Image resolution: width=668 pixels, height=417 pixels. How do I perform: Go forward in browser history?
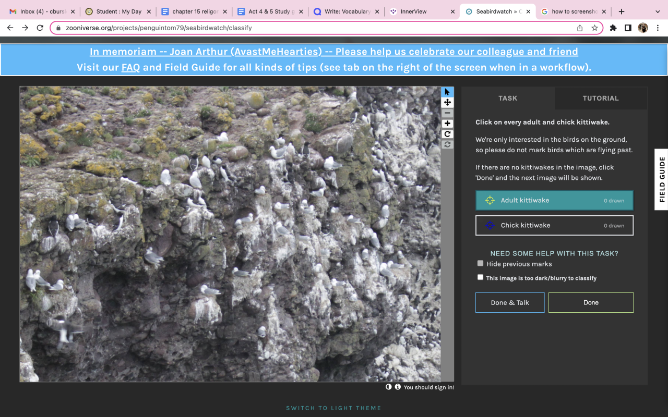coord(25,28)
